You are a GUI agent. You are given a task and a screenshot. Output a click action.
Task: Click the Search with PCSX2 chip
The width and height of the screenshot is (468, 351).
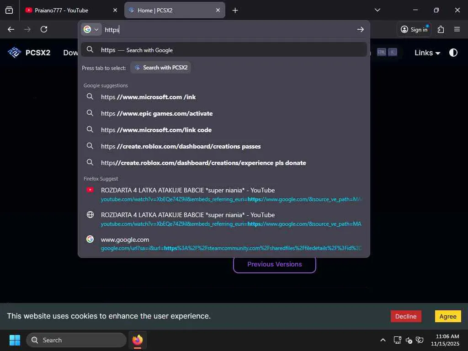point(161,68)
